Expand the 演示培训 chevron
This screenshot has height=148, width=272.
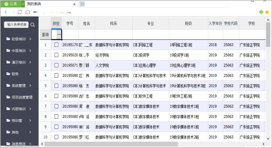pyautogui.click(x=30, y=62)
